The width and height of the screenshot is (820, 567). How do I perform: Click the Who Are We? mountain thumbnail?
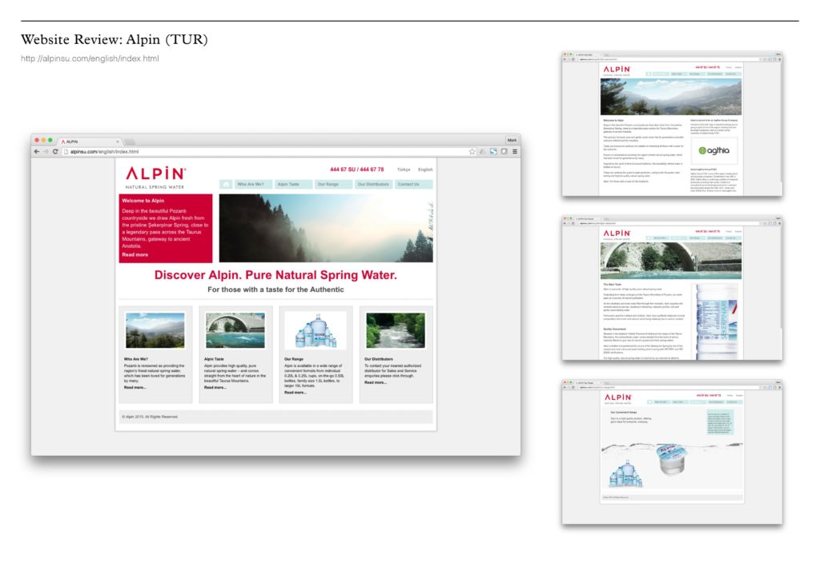coord(155,330)
